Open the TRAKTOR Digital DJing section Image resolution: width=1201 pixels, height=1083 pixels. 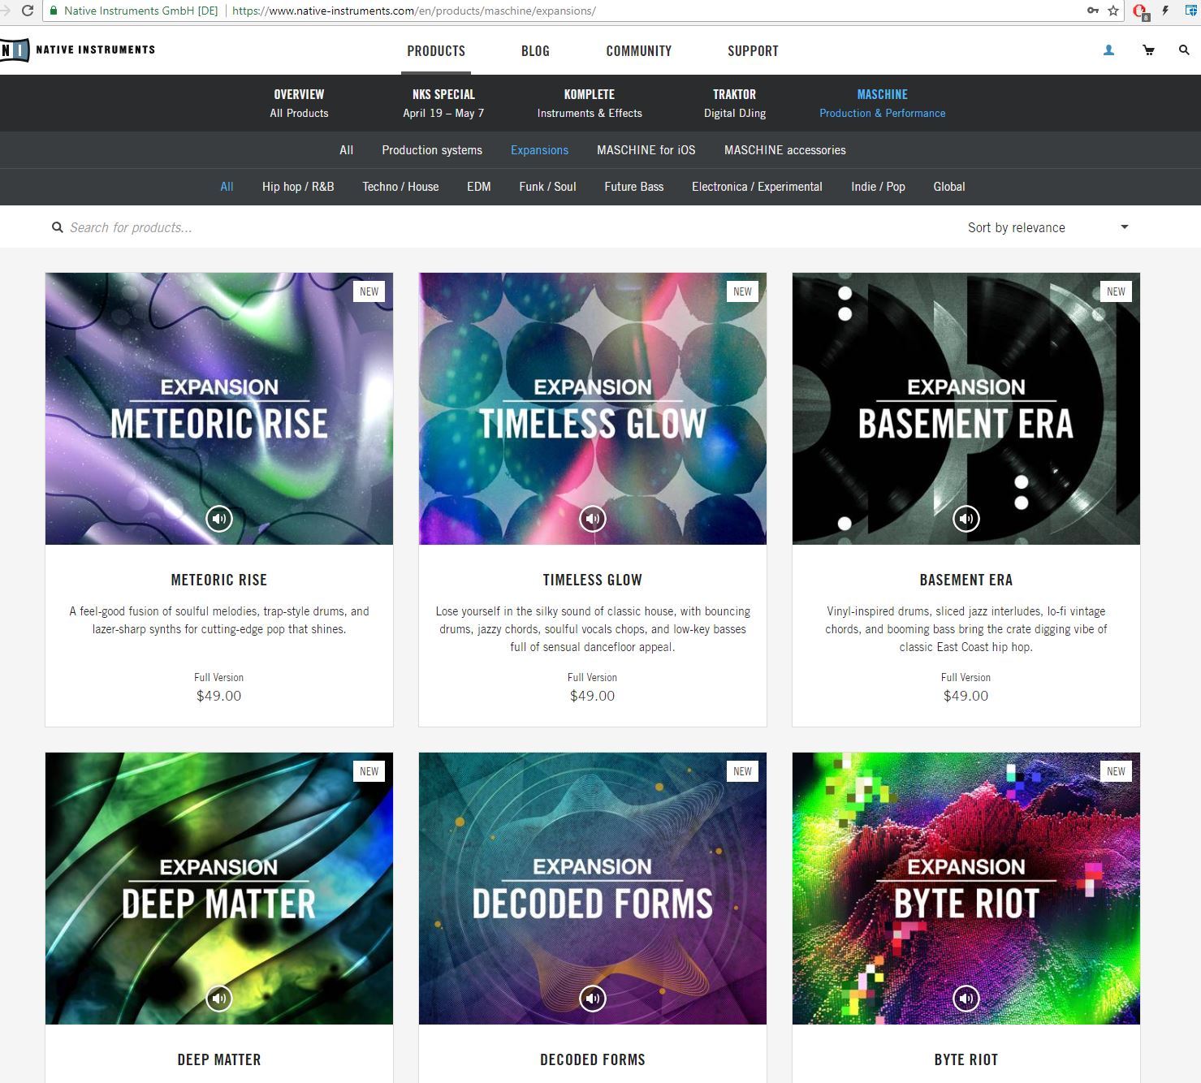(733, 103)
